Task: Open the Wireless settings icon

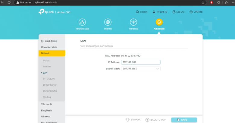Action: [x=133, y=22]
